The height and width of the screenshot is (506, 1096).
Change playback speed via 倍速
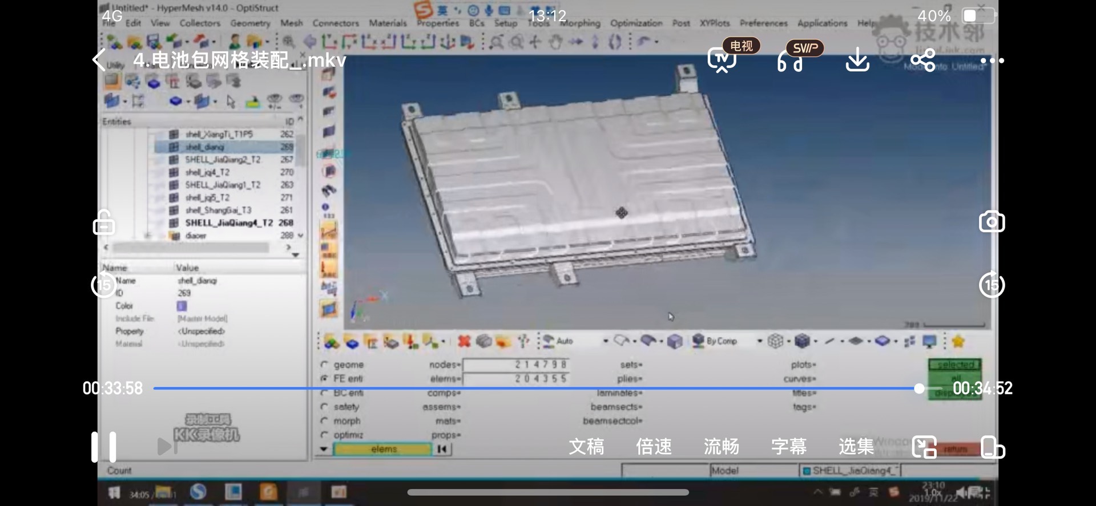pyautogui.click(x=654, y=446)
